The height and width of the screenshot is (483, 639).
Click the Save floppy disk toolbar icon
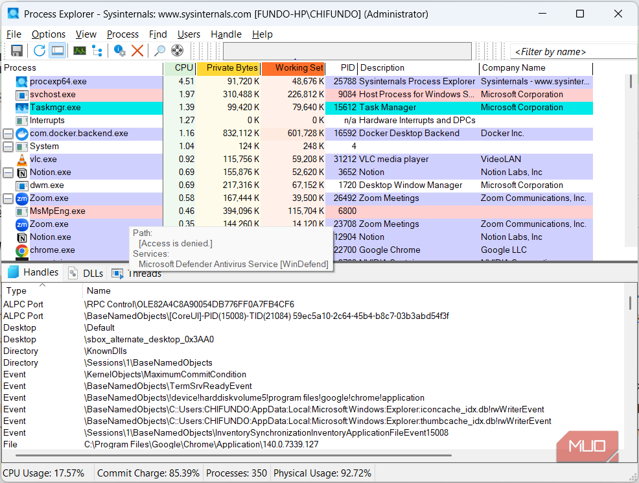[17, 51]
